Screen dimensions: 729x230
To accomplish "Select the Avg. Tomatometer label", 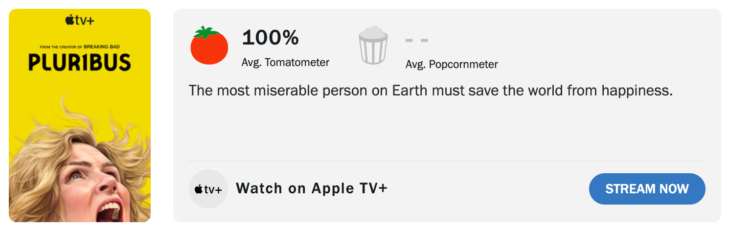I will pos(285,63).
